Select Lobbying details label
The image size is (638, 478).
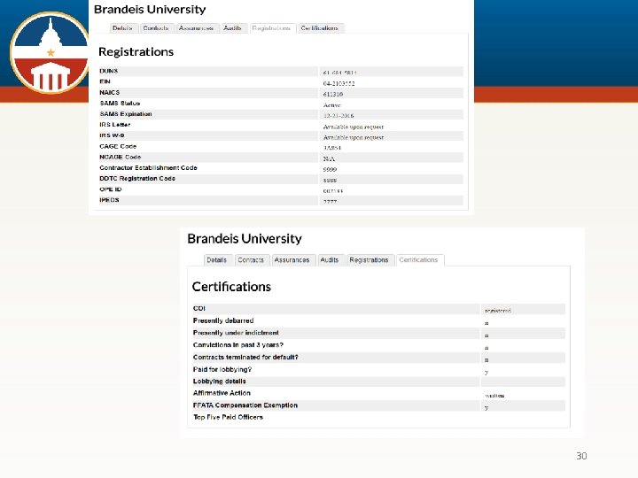(x=220, y=382)
